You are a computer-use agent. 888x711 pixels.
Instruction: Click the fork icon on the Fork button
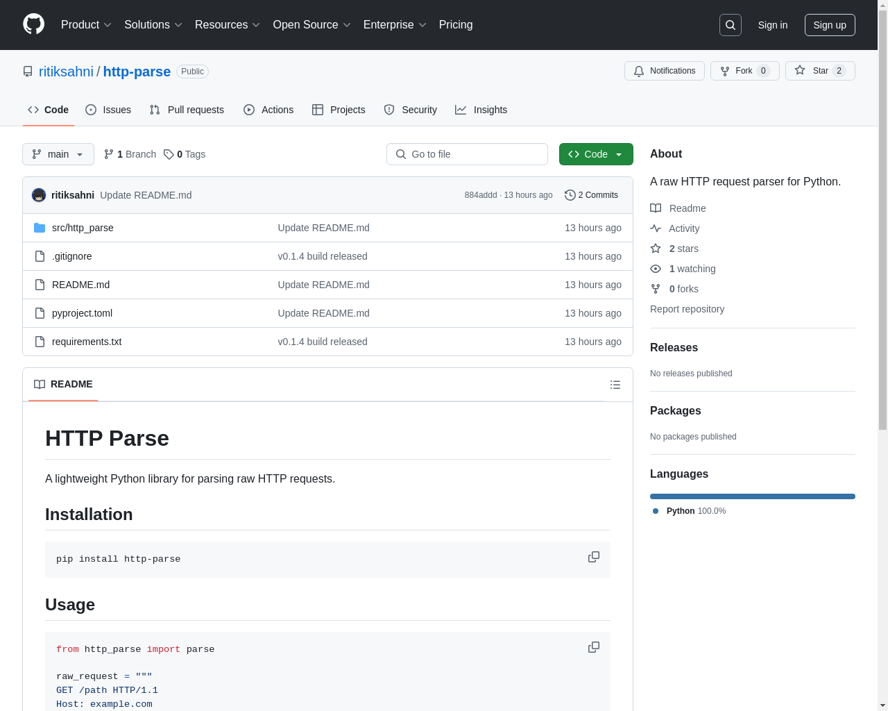[725, 71]
